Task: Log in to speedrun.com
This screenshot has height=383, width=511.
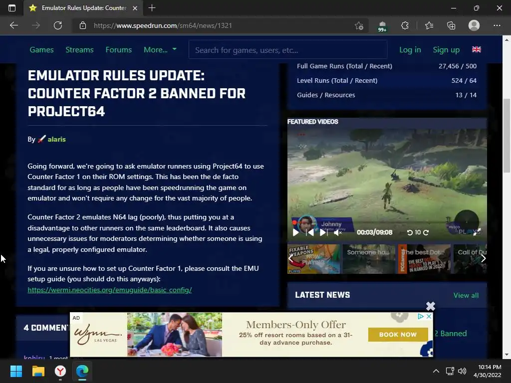Action: point(410,49)
